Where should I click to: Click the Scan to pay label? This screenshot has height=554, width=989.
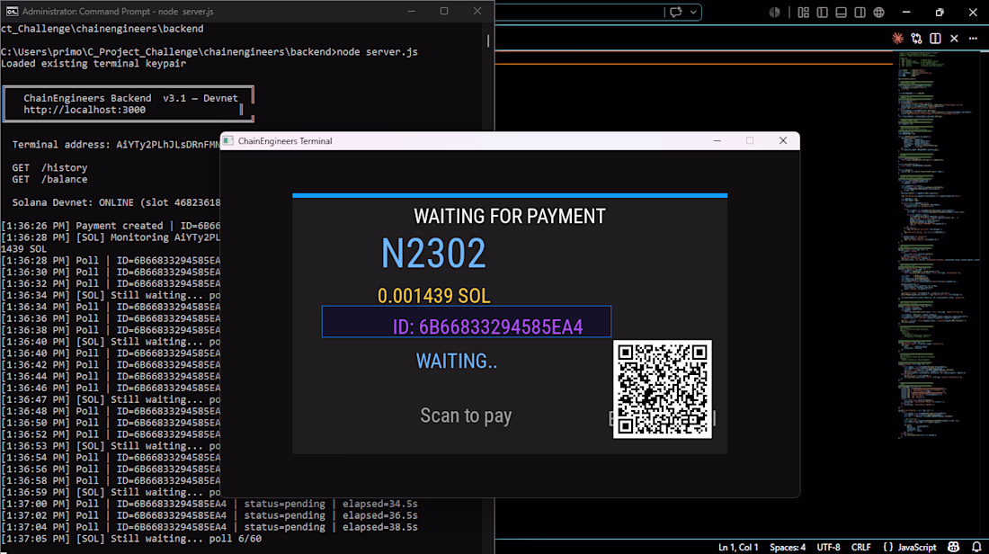click(x=466, y=415)
